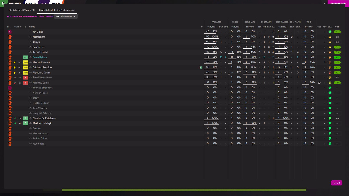
Task: Open Pau Torres's player profile
Action: tap(38, 47)
